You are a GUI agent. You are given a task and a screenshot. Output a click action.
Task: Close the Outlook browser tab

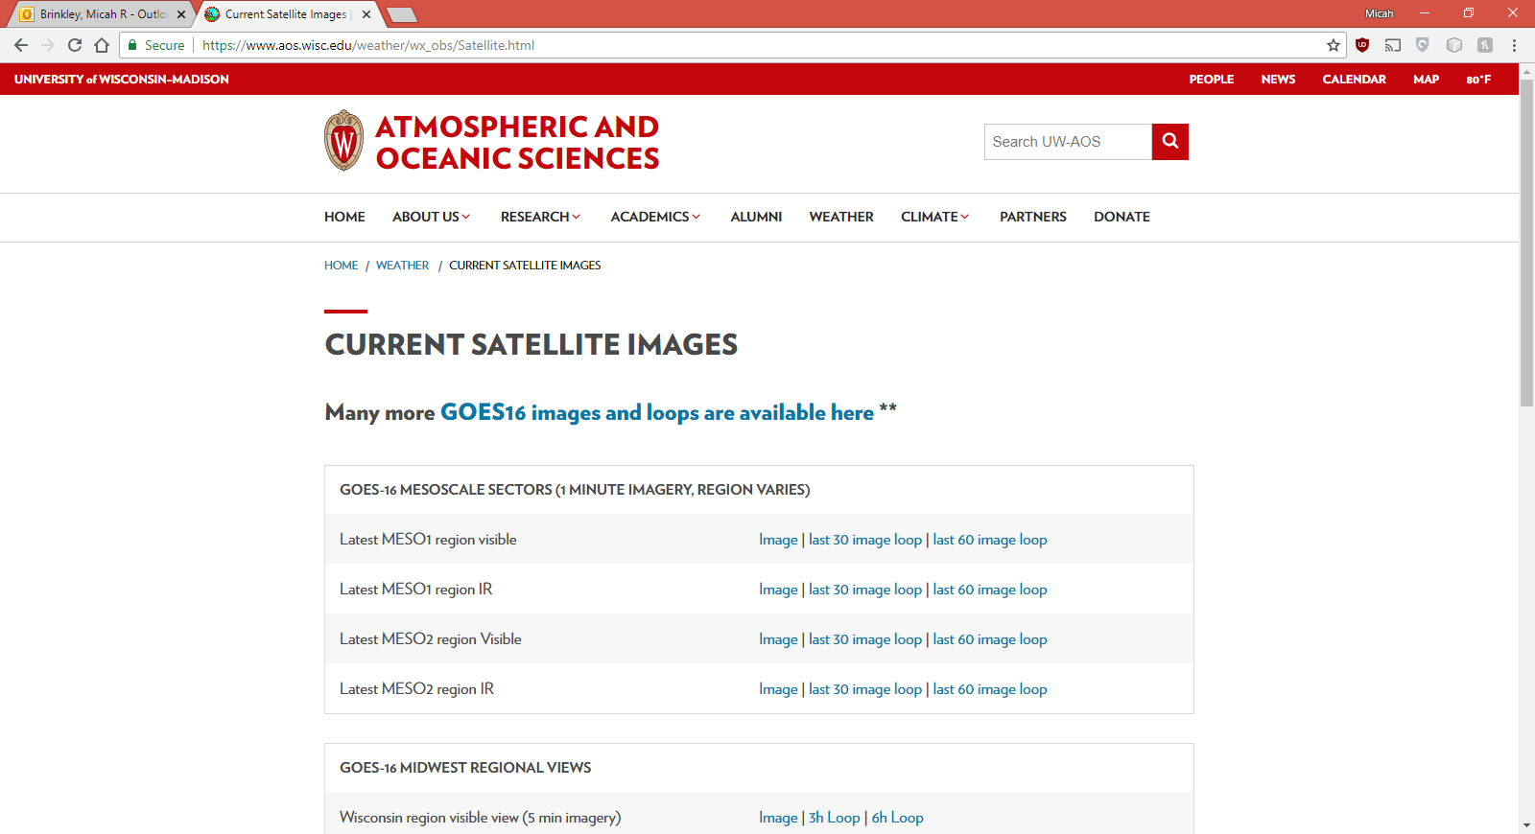tap(181, 14)
